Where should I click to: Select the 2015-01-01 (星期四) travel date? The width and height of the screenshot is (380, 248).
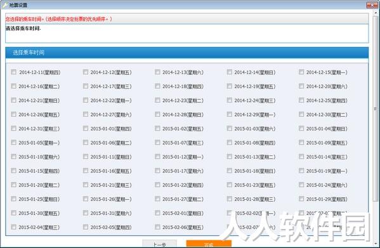pyautogui.click(x=86, y=128)
